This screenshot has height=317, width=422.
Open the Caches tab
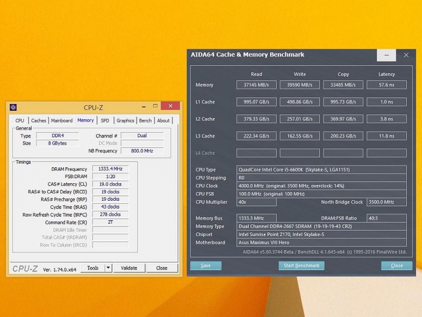click(x=39, y=120)
